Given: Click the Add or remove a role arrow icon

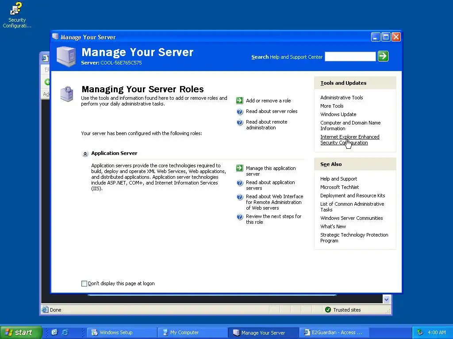Looking at the screenshot, I should point(239,100).
